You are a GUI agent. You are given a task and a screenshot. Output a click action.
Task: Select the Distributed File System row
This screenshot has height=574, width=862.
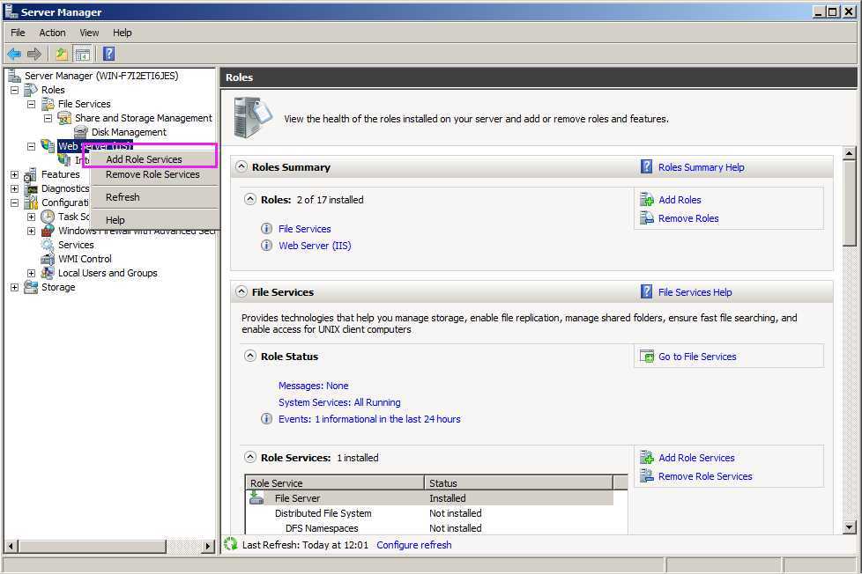click(429, 513)
